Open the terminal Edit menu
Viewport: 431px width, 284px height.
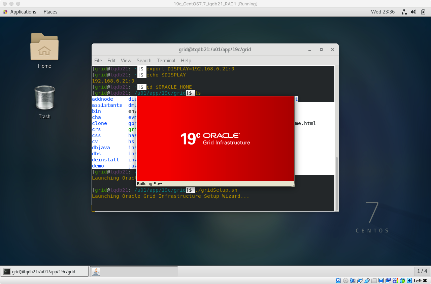[x=111, y=61]
